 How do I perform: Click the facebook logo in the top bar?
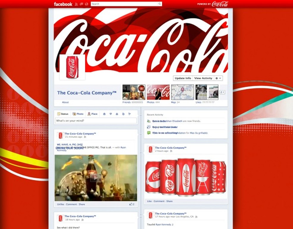(63, 4)
